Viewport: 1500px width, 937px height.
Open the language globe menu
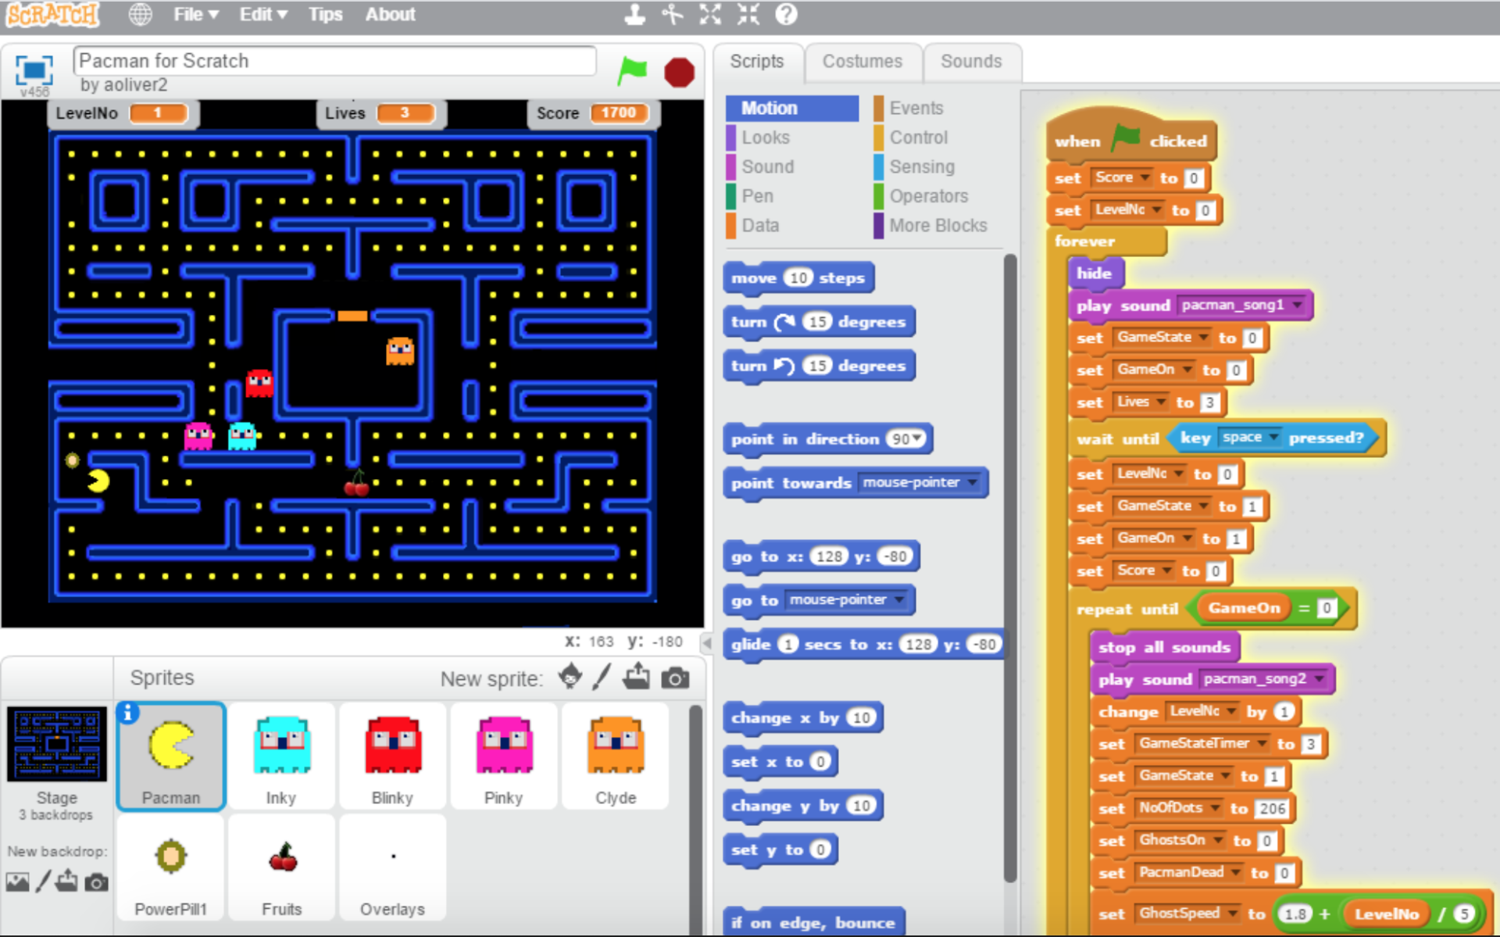pyautogui.click(x=140, y=14)
